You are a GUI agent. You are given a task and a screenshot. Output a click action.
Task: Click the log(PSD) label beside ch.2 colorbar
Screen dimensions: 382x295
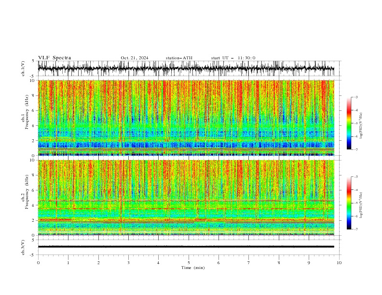[x=361, y=205]
